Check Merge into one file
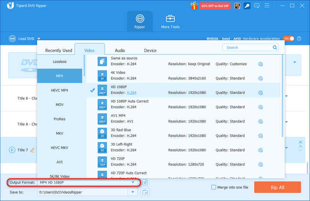Viewport: 310px width, 201px height. (214, 187)
